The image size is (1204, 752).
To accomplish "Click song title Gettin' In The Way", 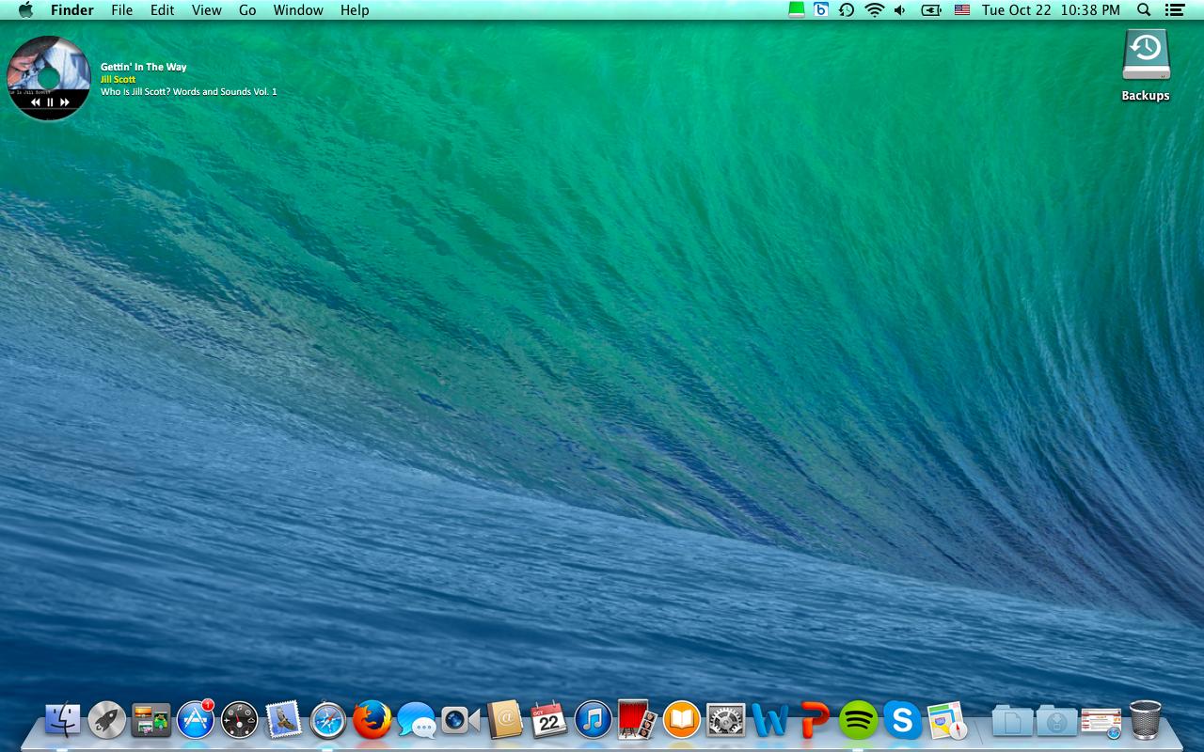I will pos(143,67).
